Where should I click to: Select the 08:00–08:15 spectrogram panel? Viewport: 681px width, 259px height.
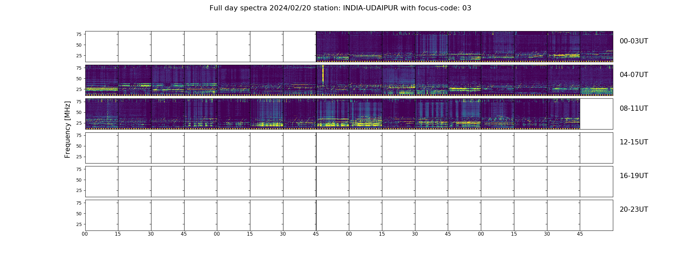pyautogui.click(x=102, y=114)
